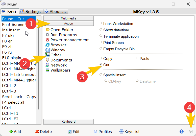Click the Run Programs gear icon
The width and height of the screenshot is (196, 136).
click(x=47, y=35)
